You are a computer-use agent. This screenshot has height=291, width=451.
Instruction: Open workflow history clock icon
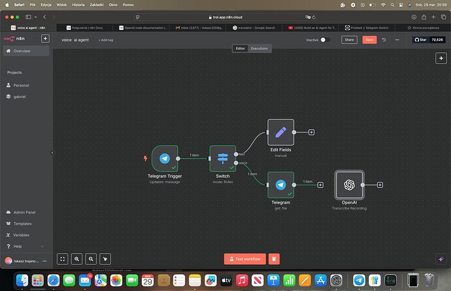(384, 40)
